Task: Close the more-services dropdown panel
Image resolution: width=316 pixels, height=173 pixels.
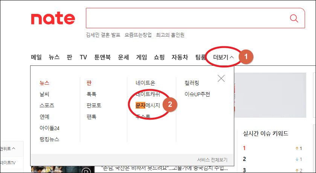Action: pyautogui.click(x=221, y=78)
